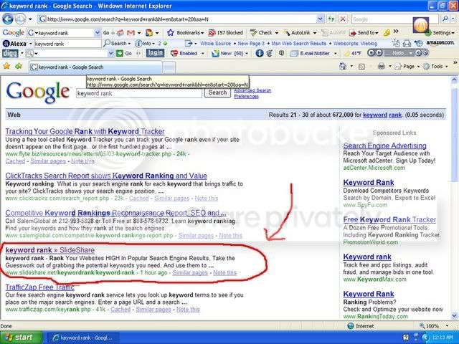459x344 pixels.
Task: Click the Send to icon
Action: coord(353,33)
